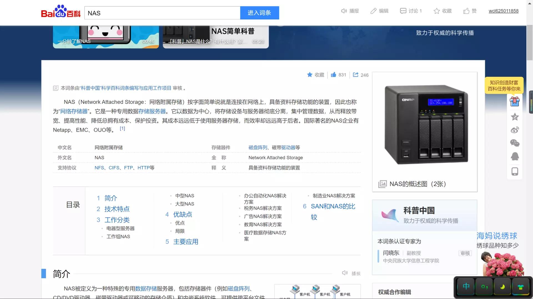This screenshot has height=299, width=533.
Task: Click the 进入词条 search button
Action: (259, 13)
